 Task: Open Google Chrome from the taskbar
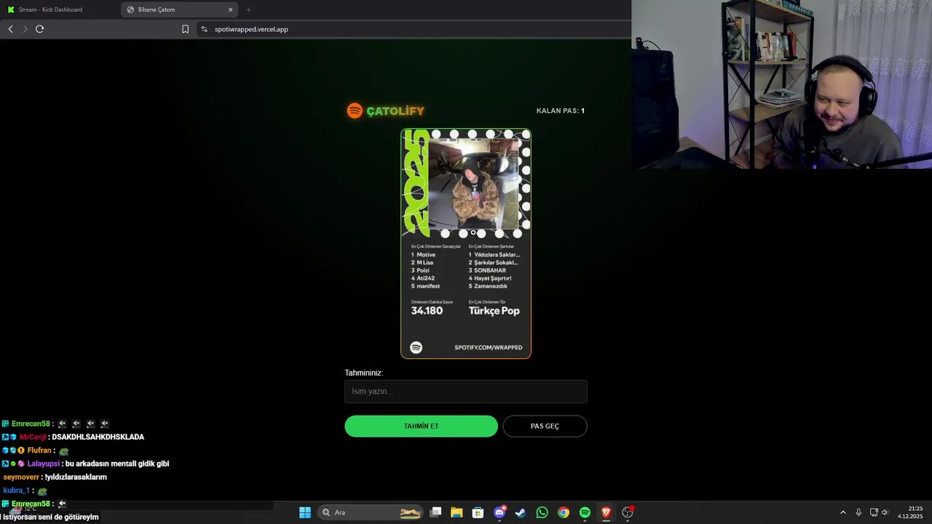[x=564, y=512]
